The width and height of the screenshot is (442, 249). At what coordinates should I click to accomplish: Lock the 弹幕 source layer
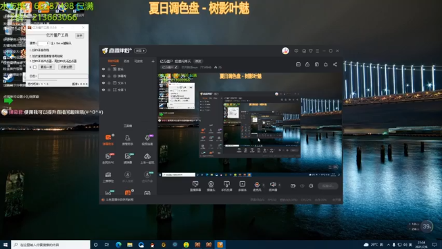[109, 76]
